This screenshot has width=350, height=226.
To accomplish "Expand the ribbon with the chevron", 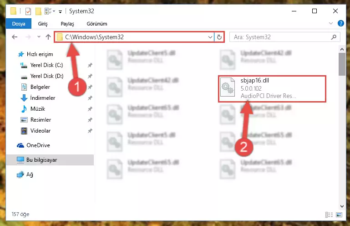I will pos(331,23).
